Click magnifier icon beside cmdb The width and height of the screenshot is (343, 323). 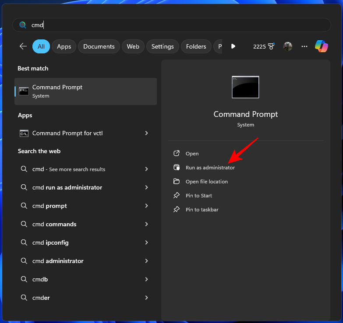[x=24, y=279]
